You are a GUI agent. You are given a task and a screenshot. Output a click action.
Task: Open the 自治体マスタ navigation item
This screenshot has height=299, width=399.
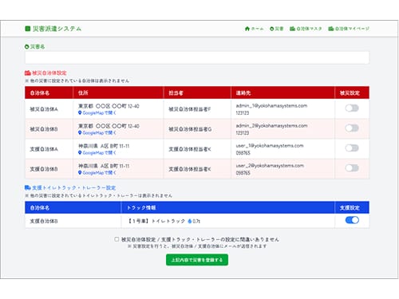coord(306,29)
